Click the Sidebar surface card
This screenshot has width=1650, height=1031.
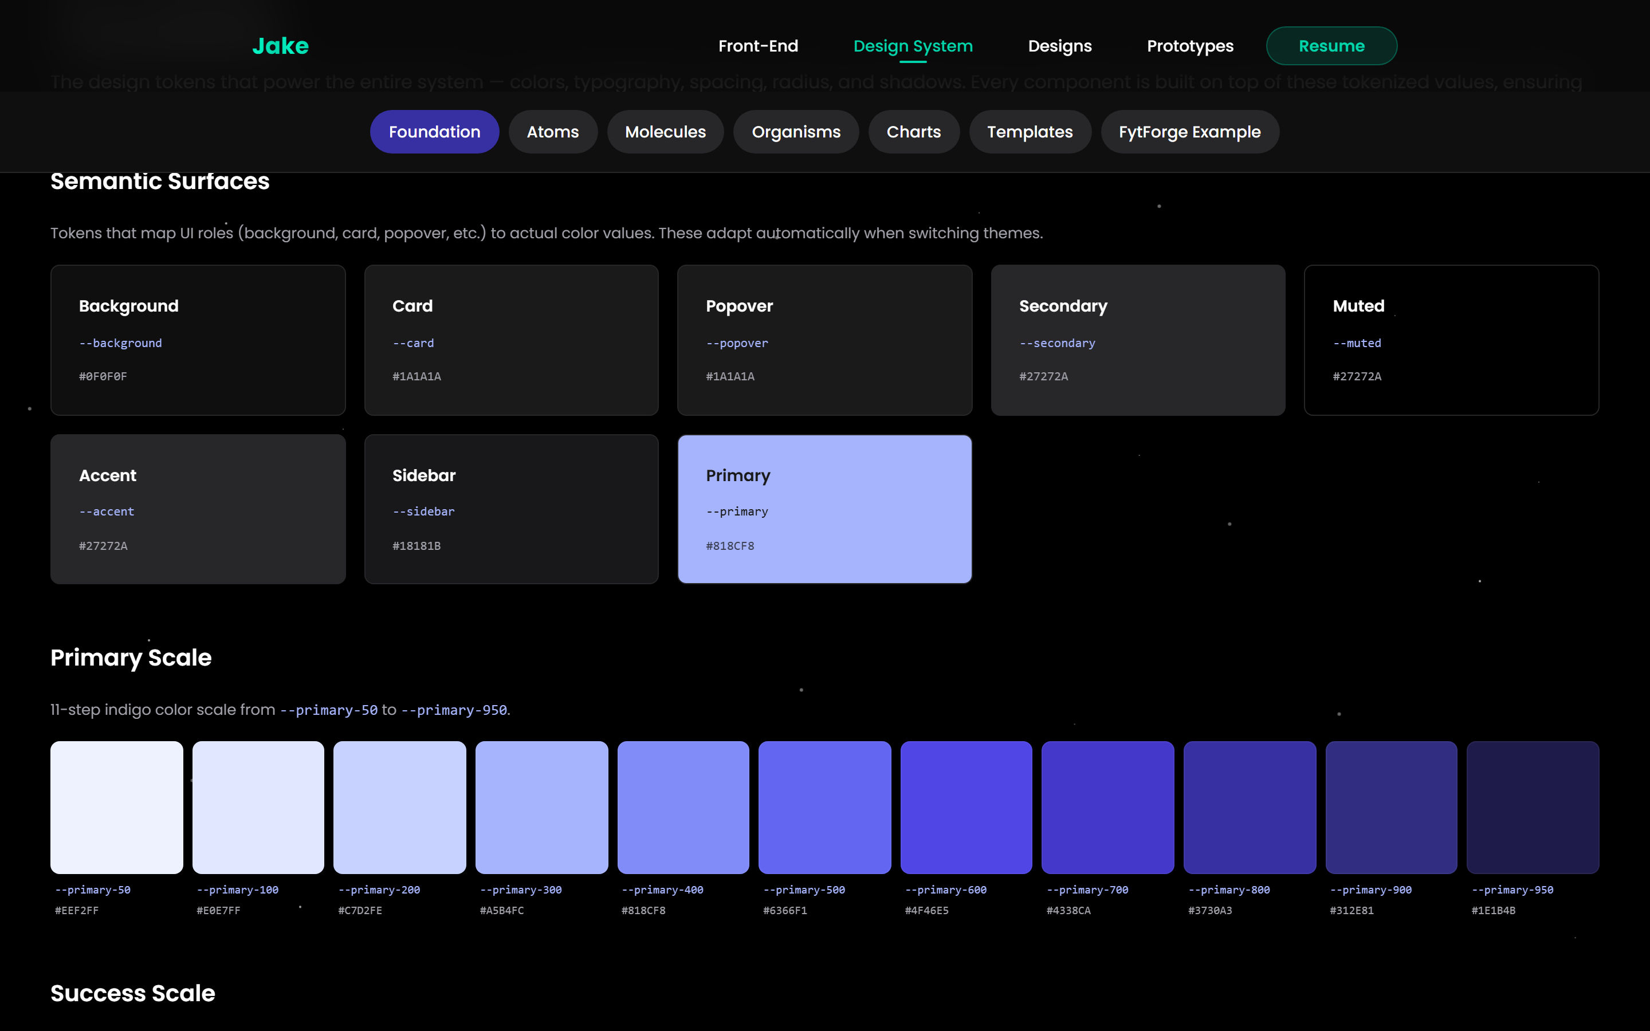(x=510, y=509)
